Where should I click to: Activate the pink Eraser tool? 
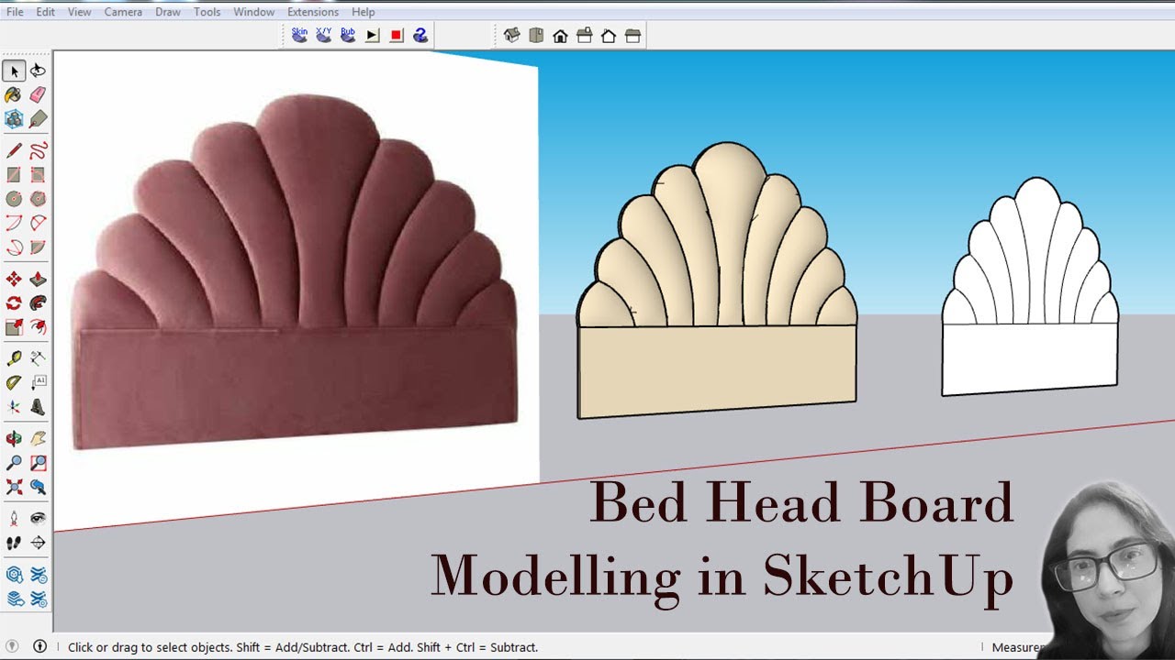[x=38, y=94]
